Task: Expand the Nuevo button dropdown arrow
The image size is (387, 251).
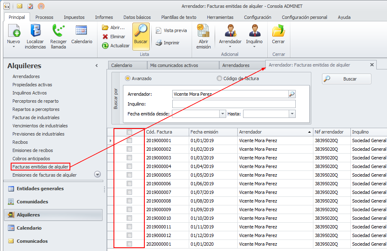Action: (x=14, y=47)
